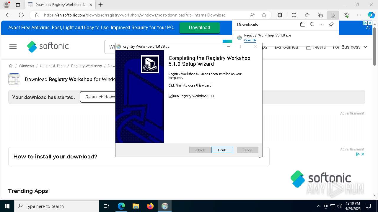The width and height of the screenshot is (378, 212).
Task: Open profile avatar icon
Action: pyautogui.click(x=6, y=5)
